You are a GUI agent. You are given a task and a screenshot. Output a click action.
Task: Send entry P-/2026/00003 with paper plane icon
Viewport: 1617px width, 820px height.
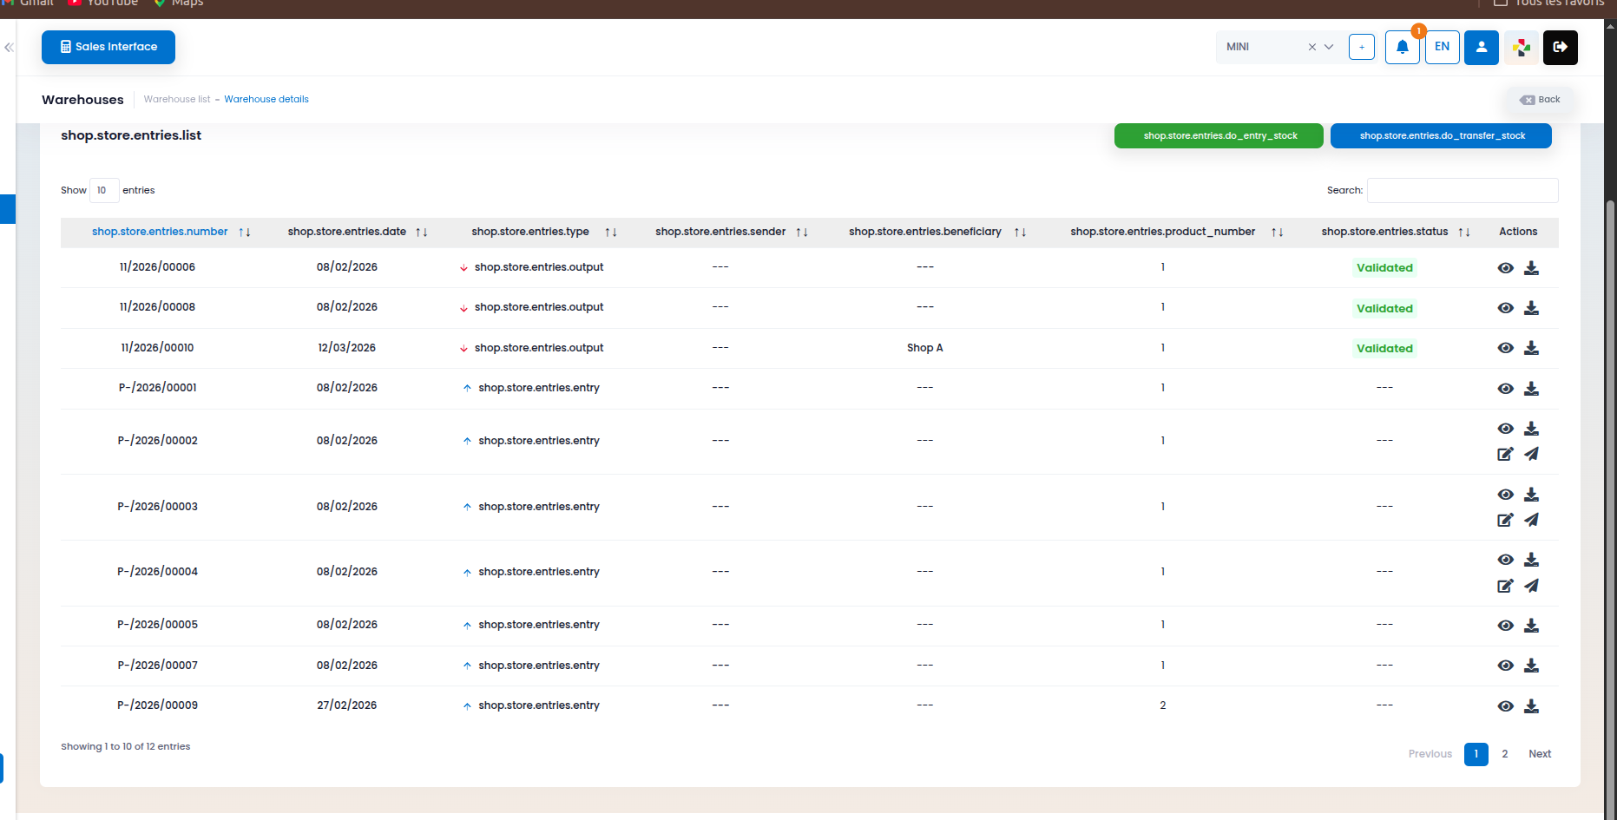pos(1531,520)
